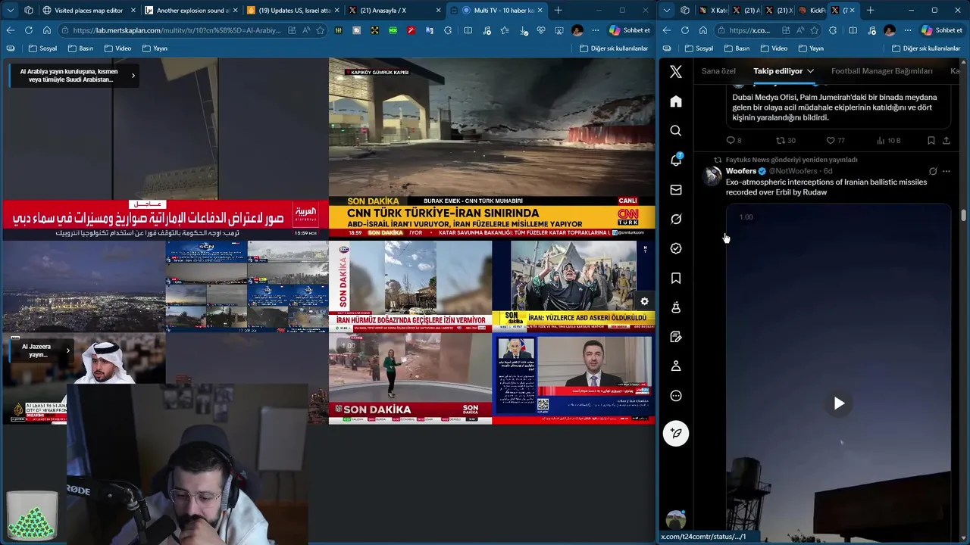Open new tab in X browser window
Image resolution: width=970 pixels, height=545 pixels.
(870, 11)
